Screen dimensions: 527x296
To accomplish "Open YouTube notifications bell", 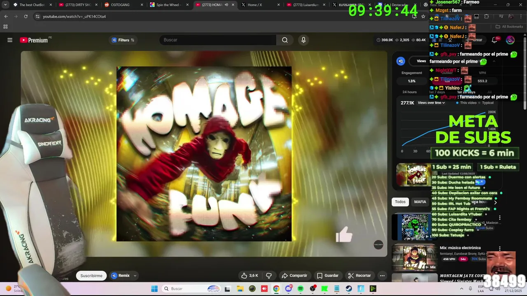I will point(494,40).
